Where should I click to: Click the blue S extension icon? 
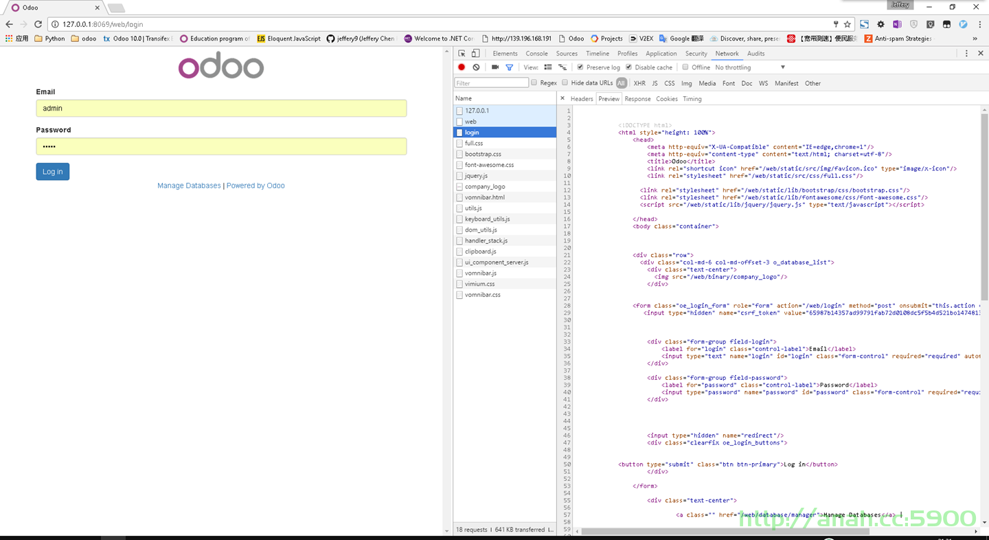(865, 24)
